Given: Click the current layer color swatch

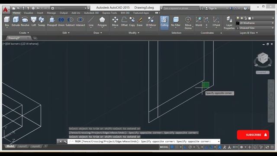Looking at the screenshot, I should [x=250, y=18].
